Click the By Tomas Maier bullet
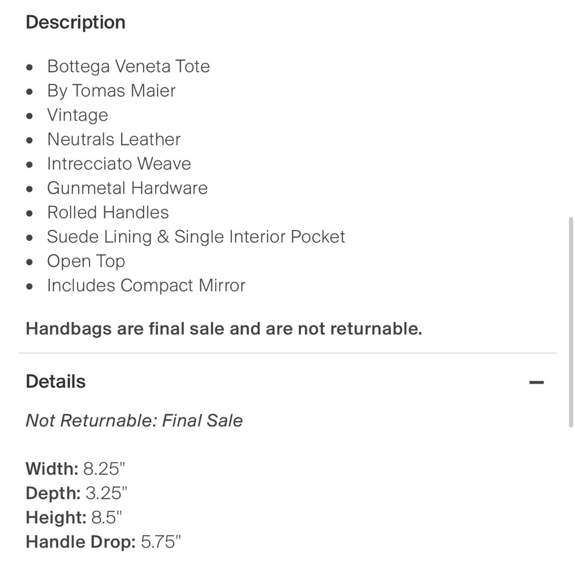 tap(112, 91)
